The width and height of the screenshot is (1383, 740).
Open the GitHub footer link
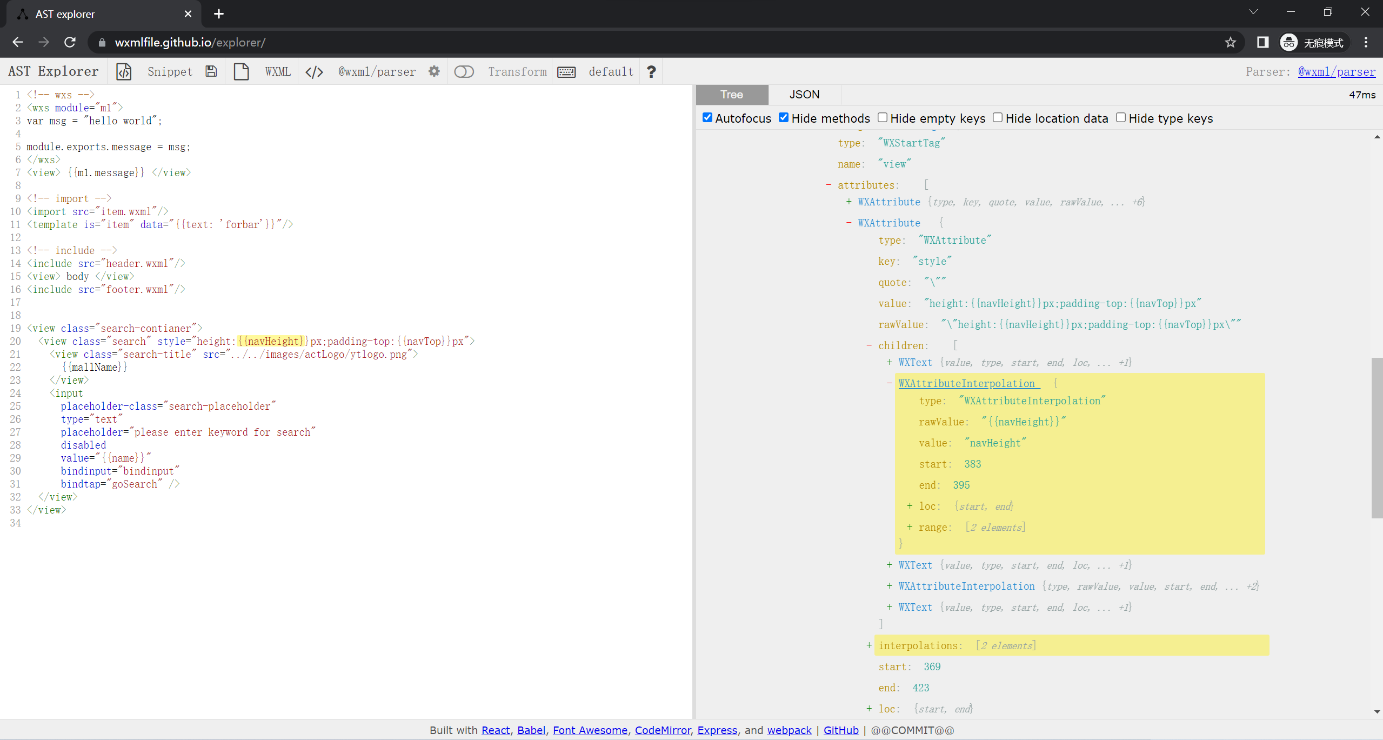(840, 730)
